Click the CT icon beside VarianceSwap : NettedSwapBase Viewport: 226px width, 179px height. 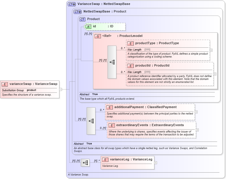click(72, 4)
